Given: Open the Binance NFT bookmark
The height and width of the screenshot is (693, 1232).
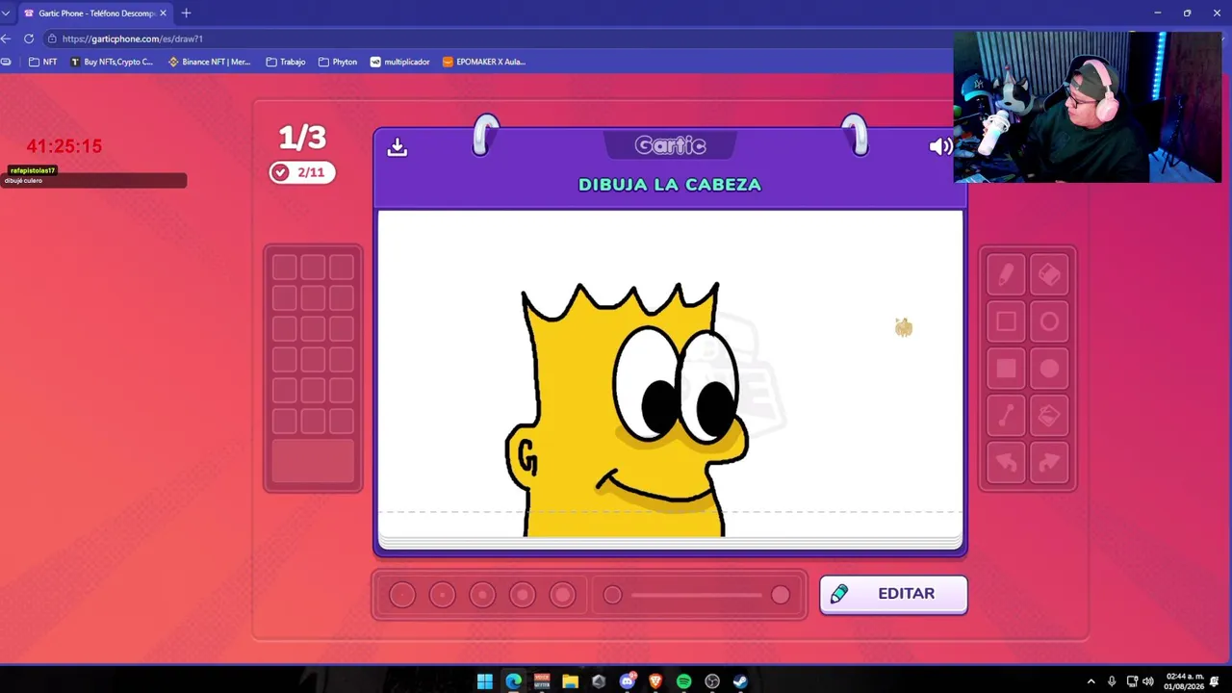Looking at the screenshot, I should point(209,62).
